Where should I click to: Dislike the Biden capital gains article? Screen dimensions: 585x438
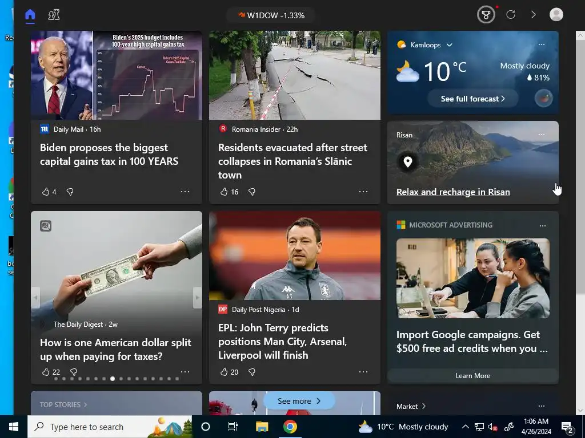click(x=70, y=192)
